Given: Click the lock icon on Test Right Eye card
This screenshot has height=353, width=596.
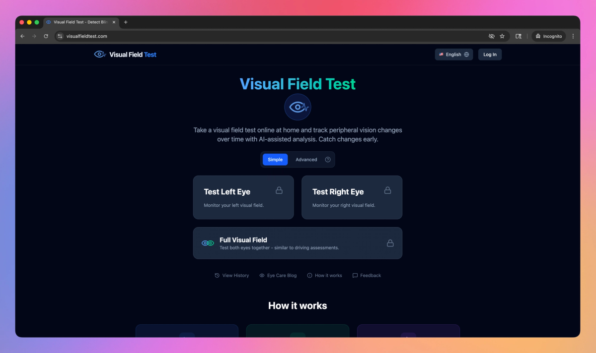Looking at the screenshot, I should coord(387,190).
